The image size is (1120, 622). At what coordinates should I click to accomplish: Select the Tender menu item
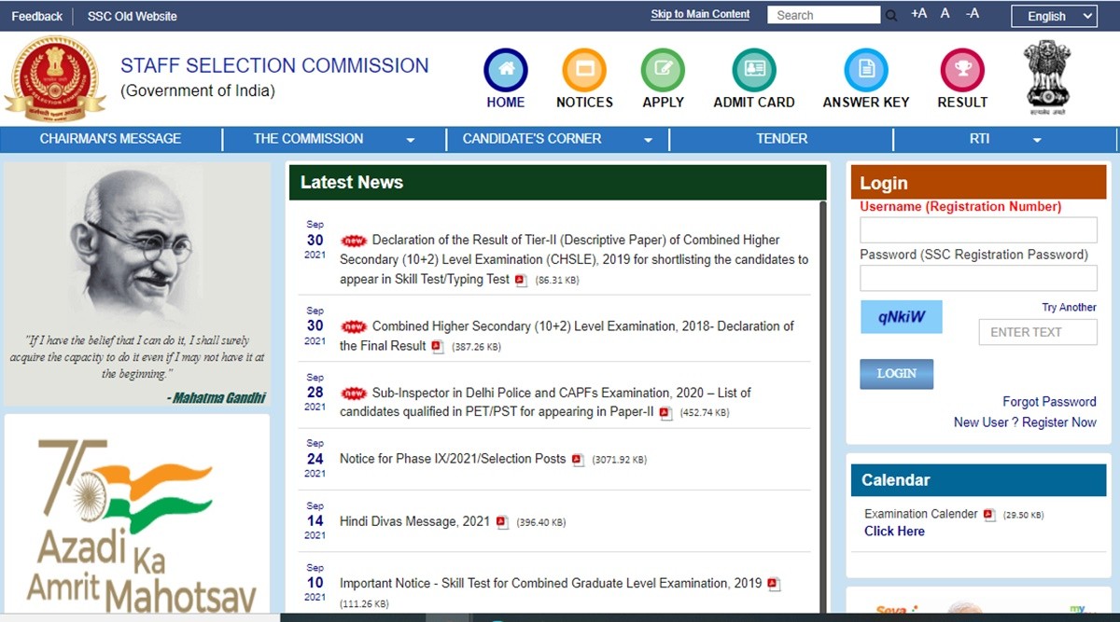point(781,139)
